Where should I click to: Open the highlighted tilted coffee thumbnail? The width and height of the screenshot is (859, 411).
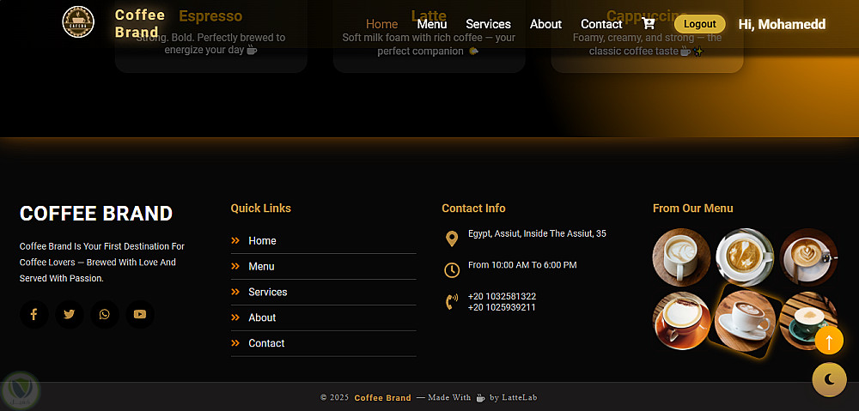[x=745, y=321]
